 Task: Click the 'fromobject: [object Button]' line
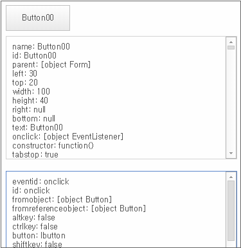[62, 199]
